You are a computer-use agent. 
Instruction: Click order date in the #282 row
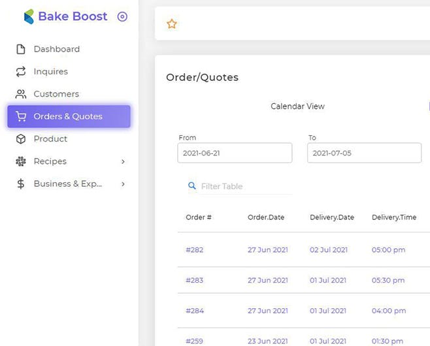click(x=268, y=250)
